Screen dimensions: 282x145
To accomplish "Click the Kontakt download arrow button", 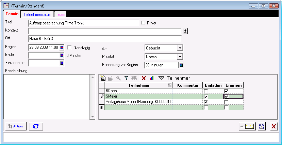I will pyautogui.click(x=185, y=31).
